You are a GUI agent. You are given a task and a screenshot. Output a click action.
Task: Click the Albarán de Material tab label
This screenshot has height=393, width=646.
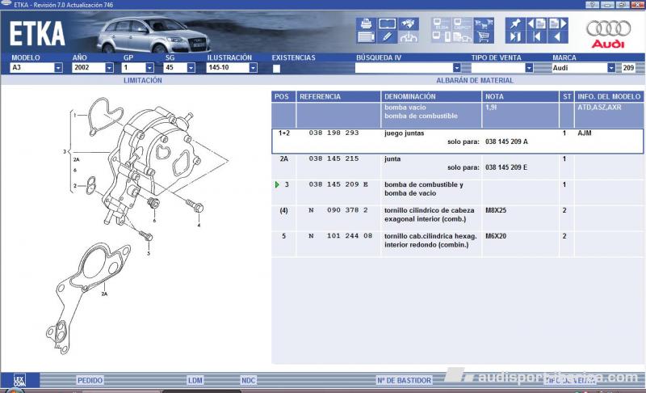pos(475,80)
